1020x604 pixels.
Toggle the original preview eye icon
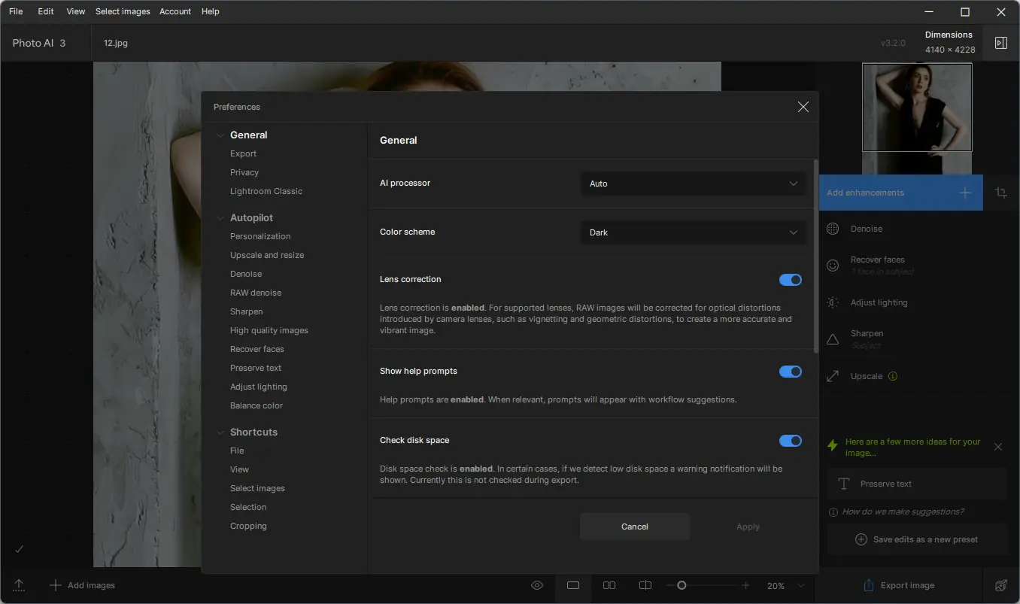pos(537,585)
